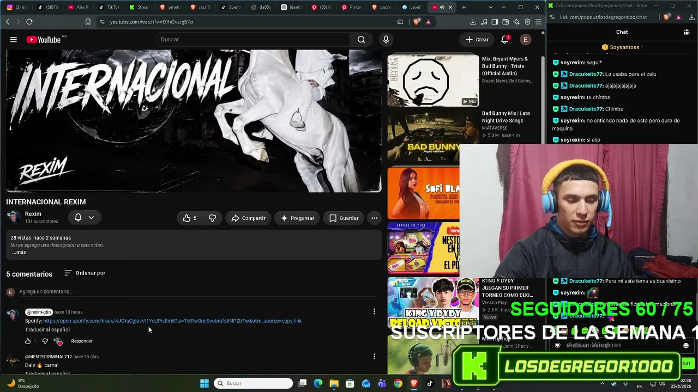This screenshot has width=698, height=392.
Task: Open options menu for @rexim-g6n comment
Action: 374,311
